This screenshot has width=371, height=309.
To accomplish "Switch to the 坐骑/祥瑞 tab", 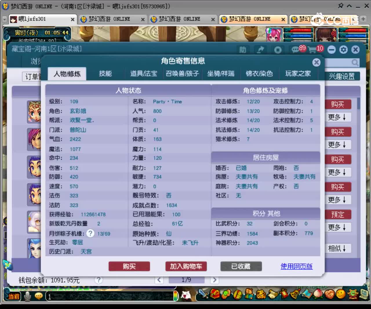I will point(221,74).
